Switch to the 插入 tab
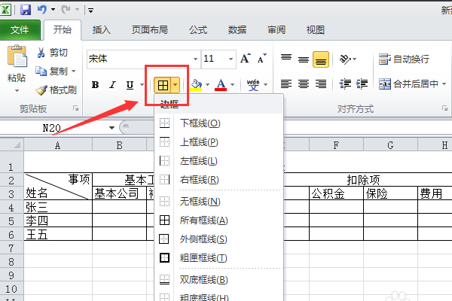This screenshot has height=301, width=452. pos(102,29)
